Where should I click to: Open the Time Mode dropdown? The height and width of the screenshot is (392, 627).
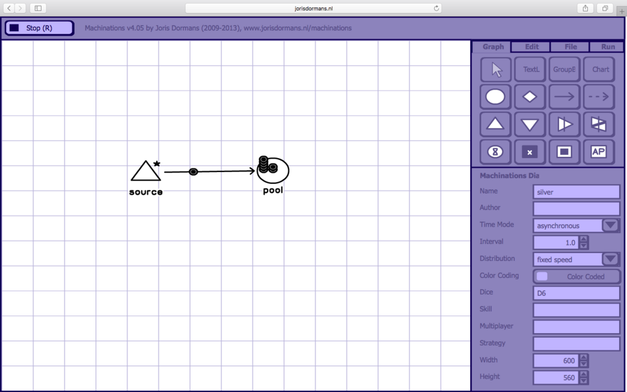tap(610, 225)
